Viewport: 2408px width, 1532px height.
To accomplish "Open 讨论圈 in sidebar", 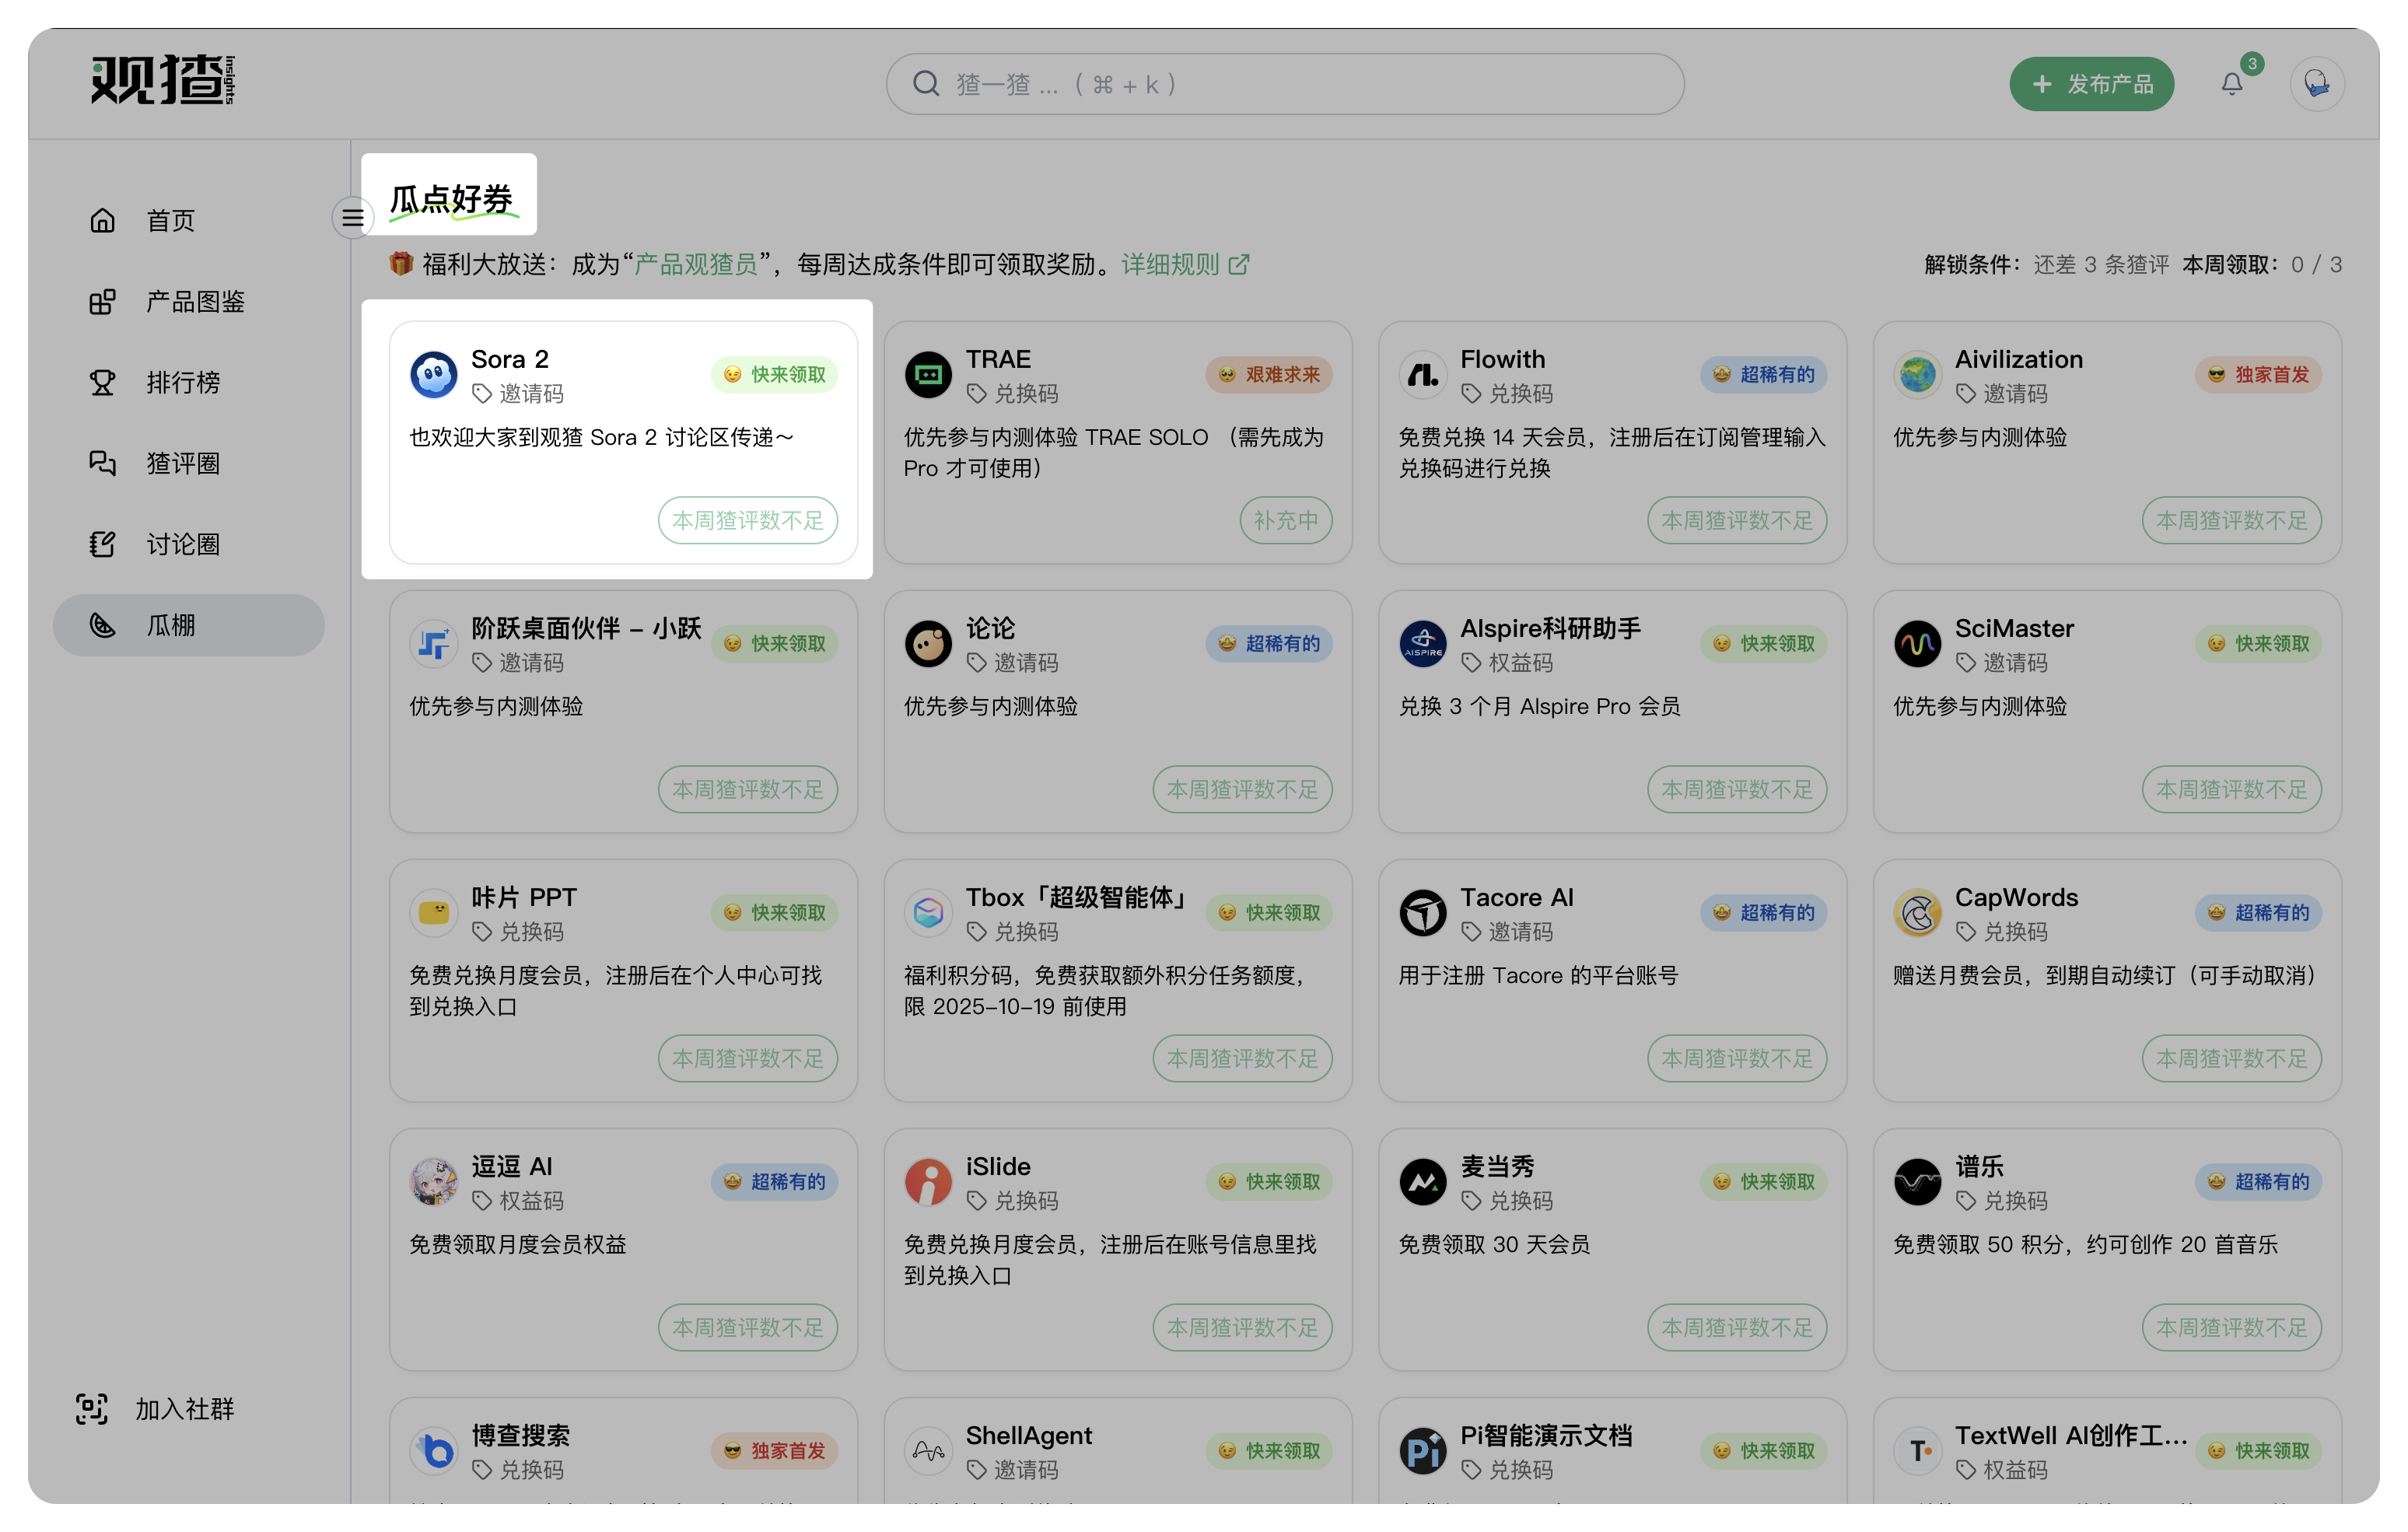I will pos(182,544).
